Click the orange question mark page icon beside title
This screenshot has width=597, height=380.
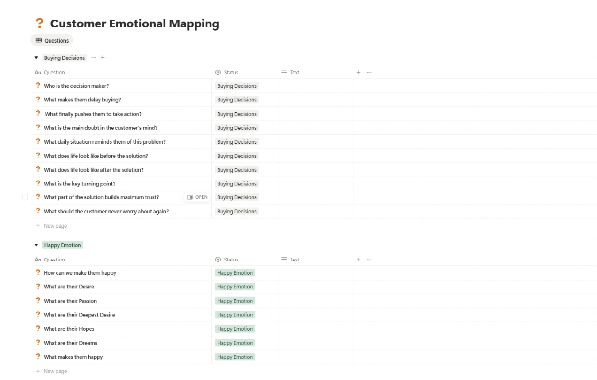tap(39, 23)
